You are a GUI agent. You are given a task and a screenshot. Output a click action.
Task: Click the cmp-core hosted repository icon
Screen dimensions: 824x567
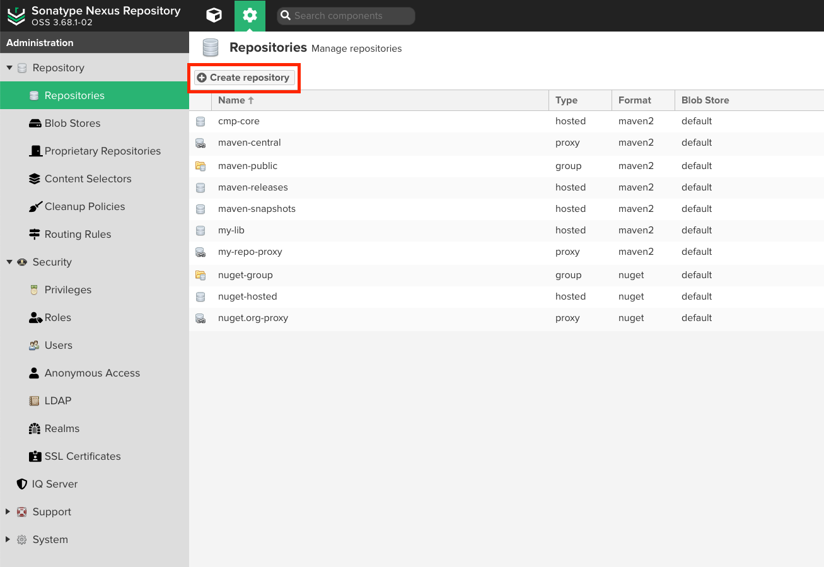(200, 121)
